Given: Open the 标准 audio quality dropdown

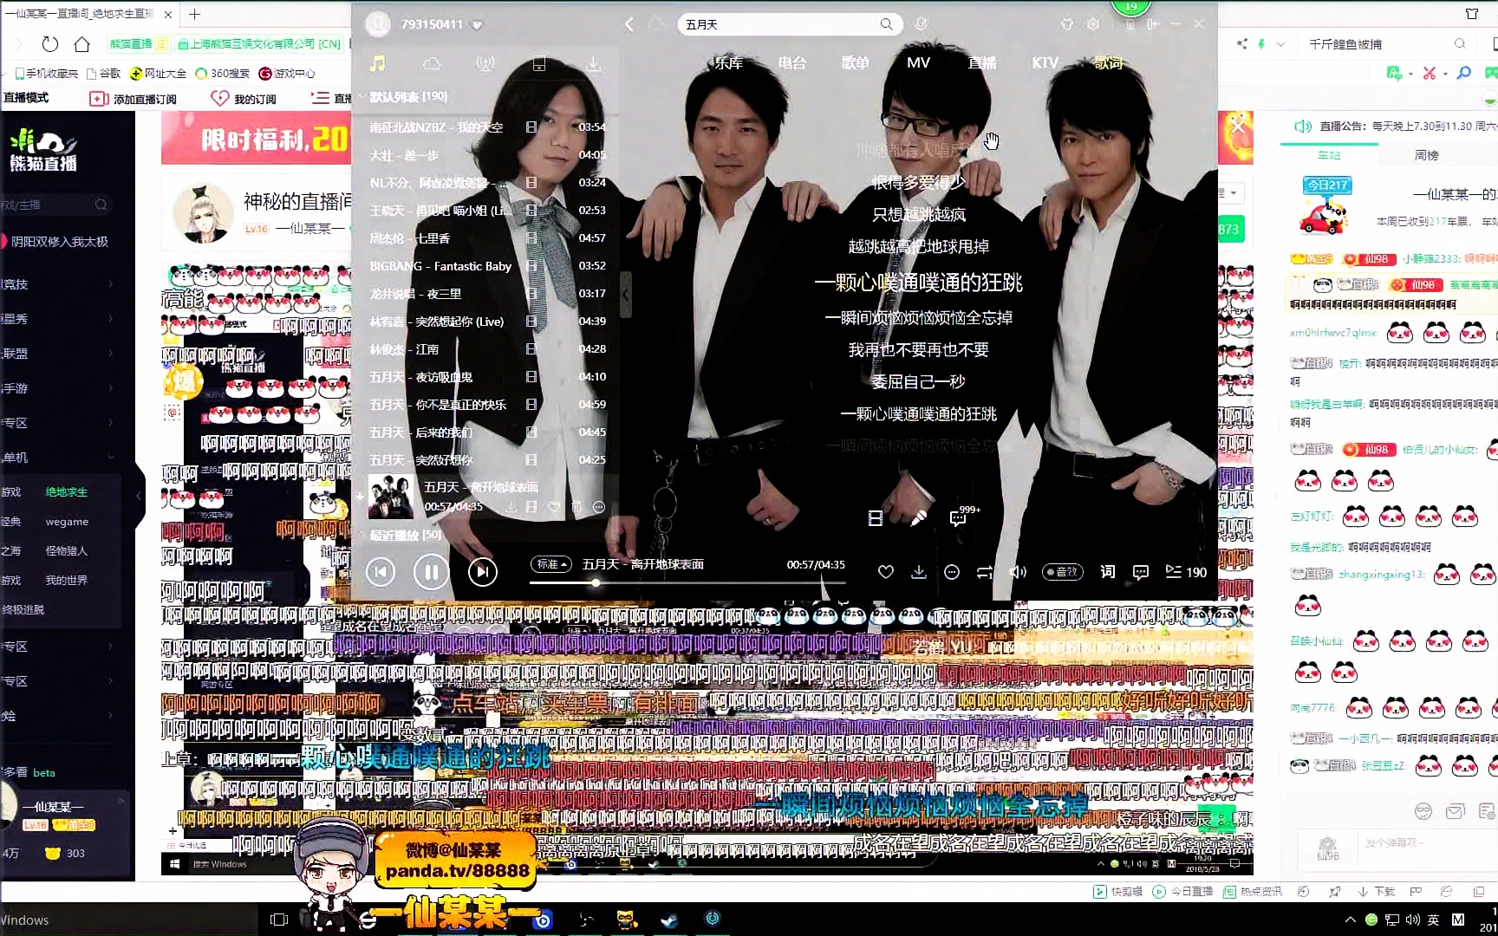Looking at the screenshot, I should [551, 564].
